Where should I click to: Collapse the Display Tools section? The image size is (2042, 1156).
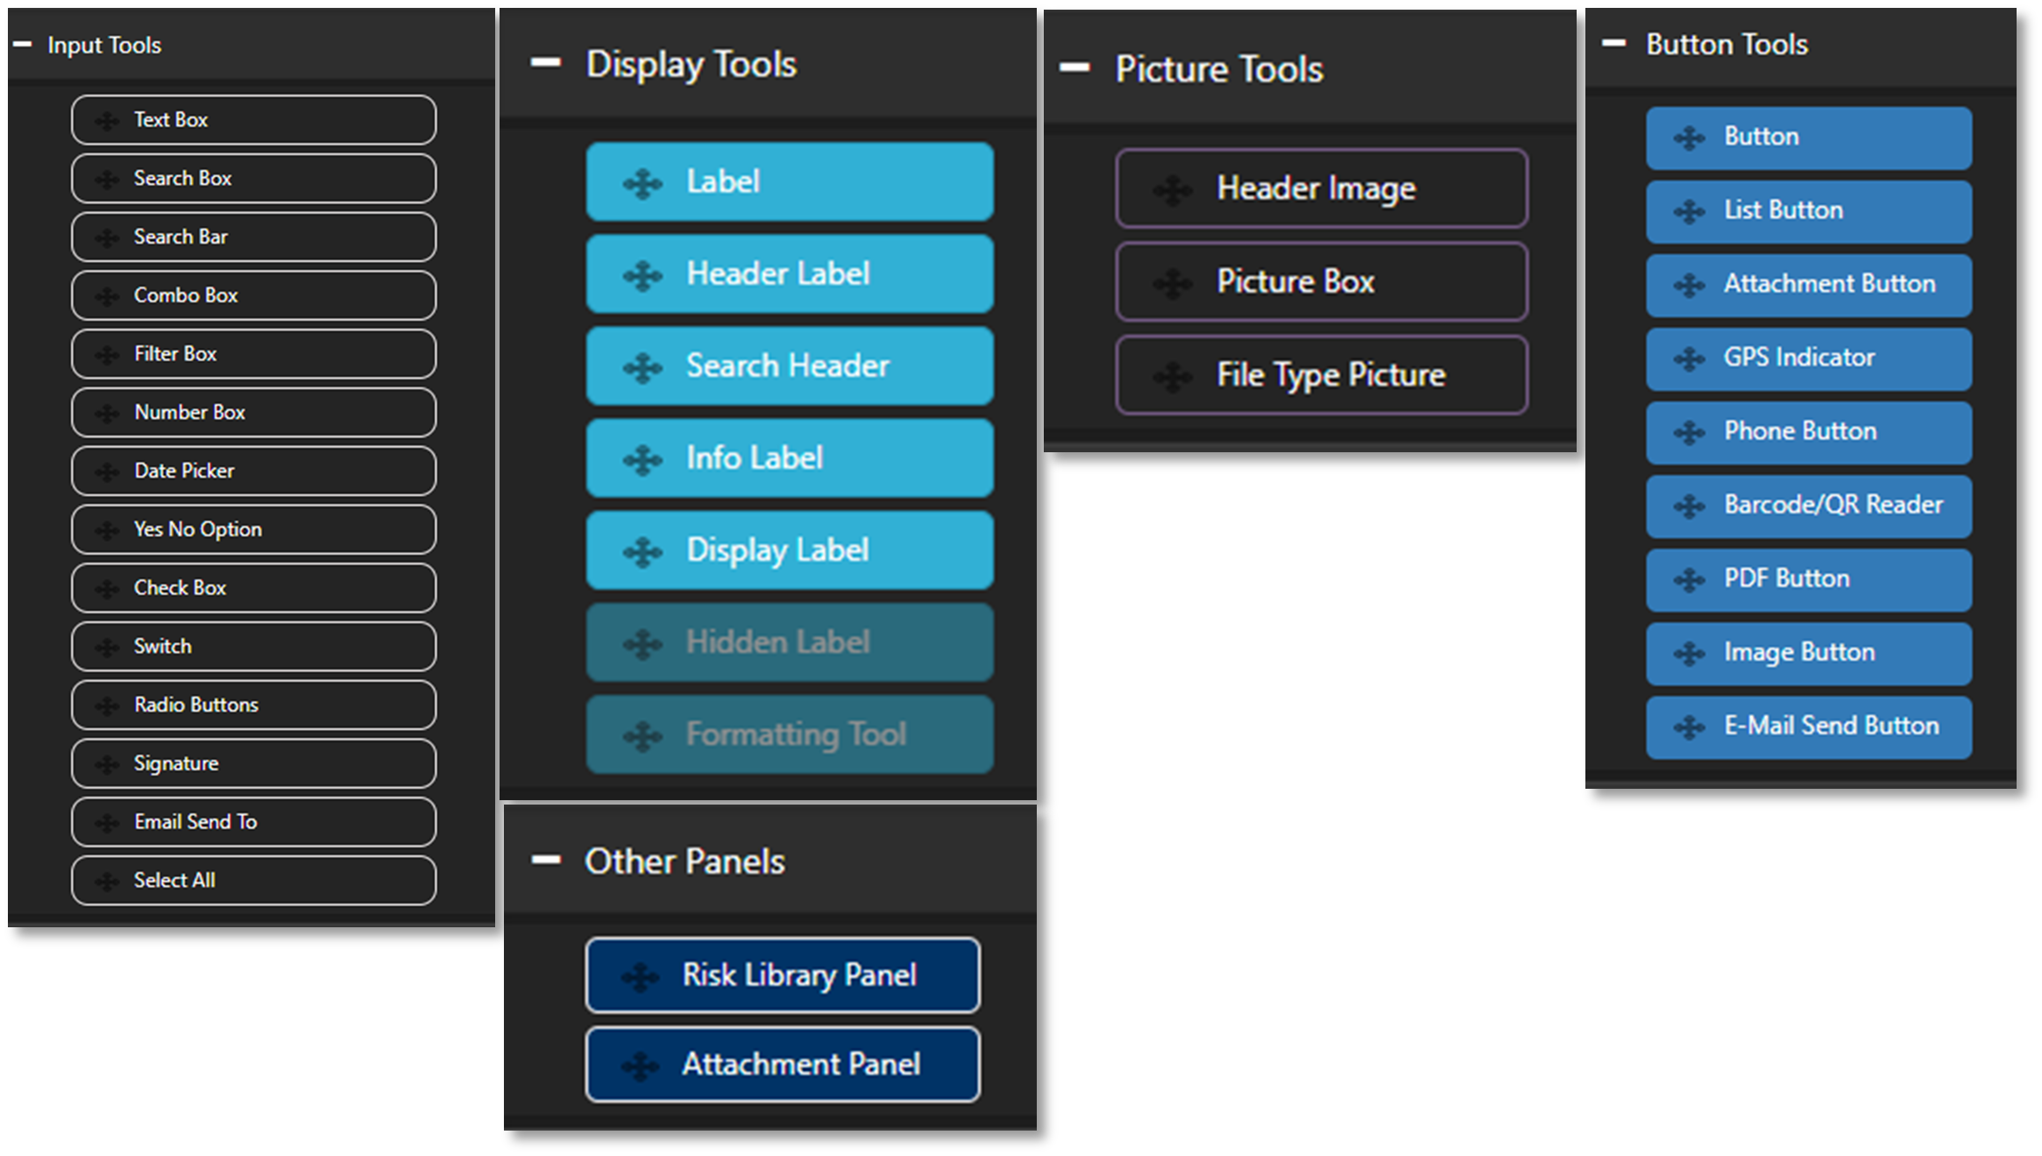[545, 62]
